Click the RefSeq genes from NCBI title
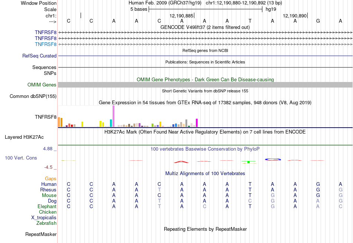This screenshot has height=243, width=353. pyautogui.click(x=205, y=50)
